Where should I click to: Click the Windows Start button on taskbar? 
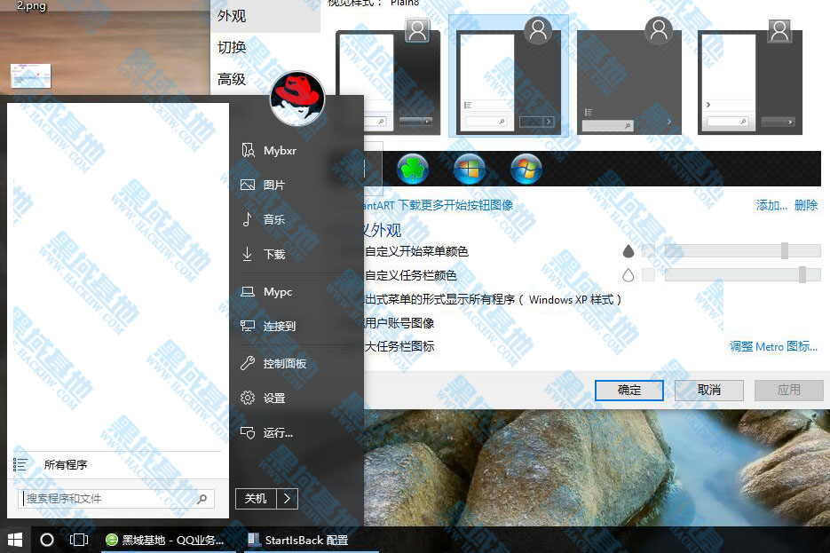pyautogui.click(x=15, y=540)
